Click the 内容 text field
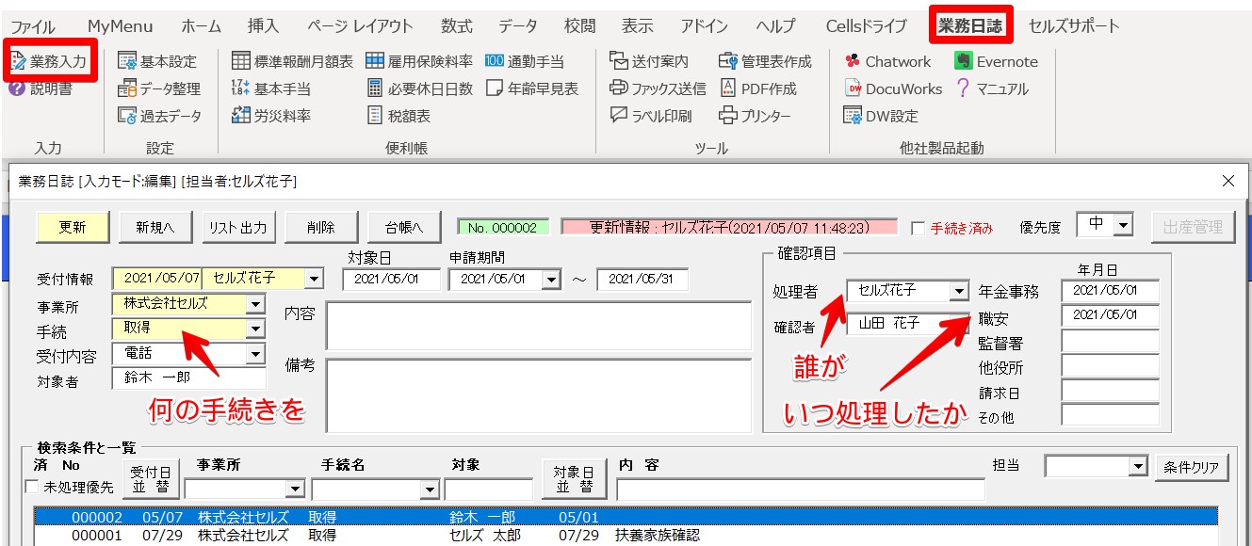 point(538,326)
